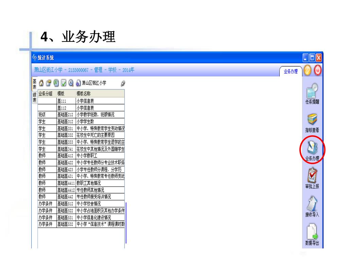348x261 pixels.
Task: Select row 基础基431 专任教师变动
Action: pos(81,176)
